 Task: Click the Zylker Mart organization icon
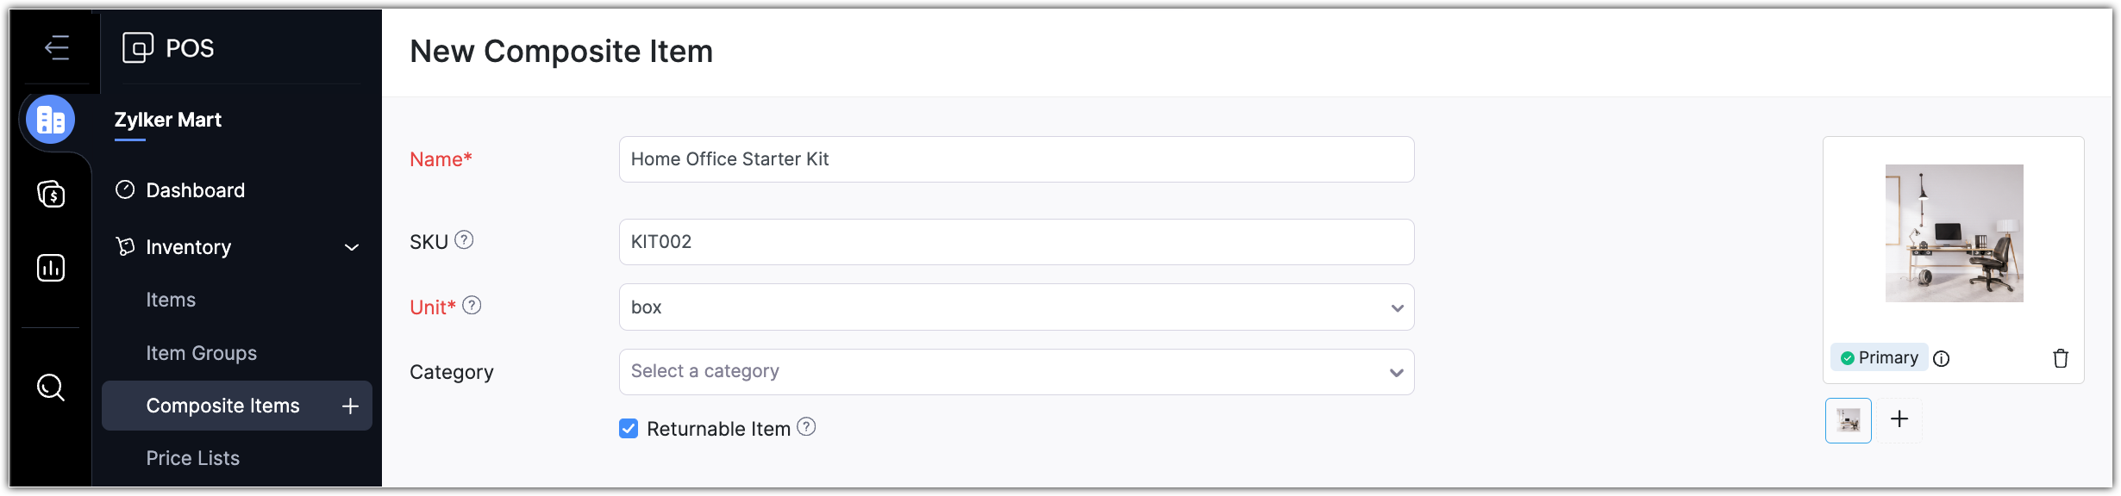pos(51,120)
